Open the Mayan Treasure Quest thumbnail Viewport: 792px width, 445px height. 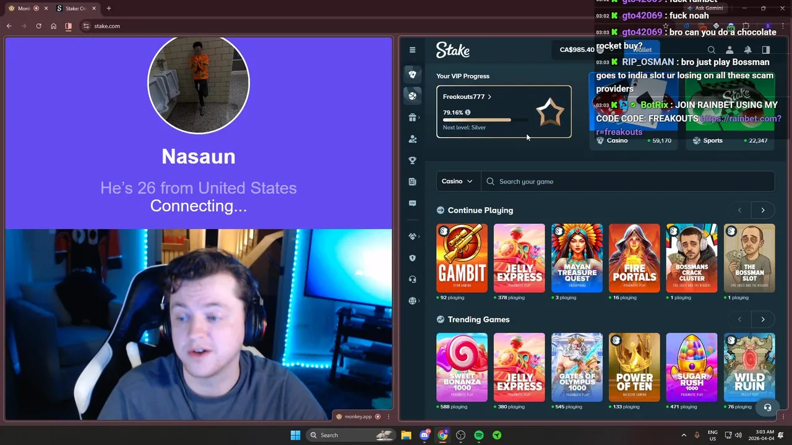pos(577,258)
